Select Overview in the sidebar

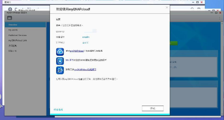click(25, 25)
